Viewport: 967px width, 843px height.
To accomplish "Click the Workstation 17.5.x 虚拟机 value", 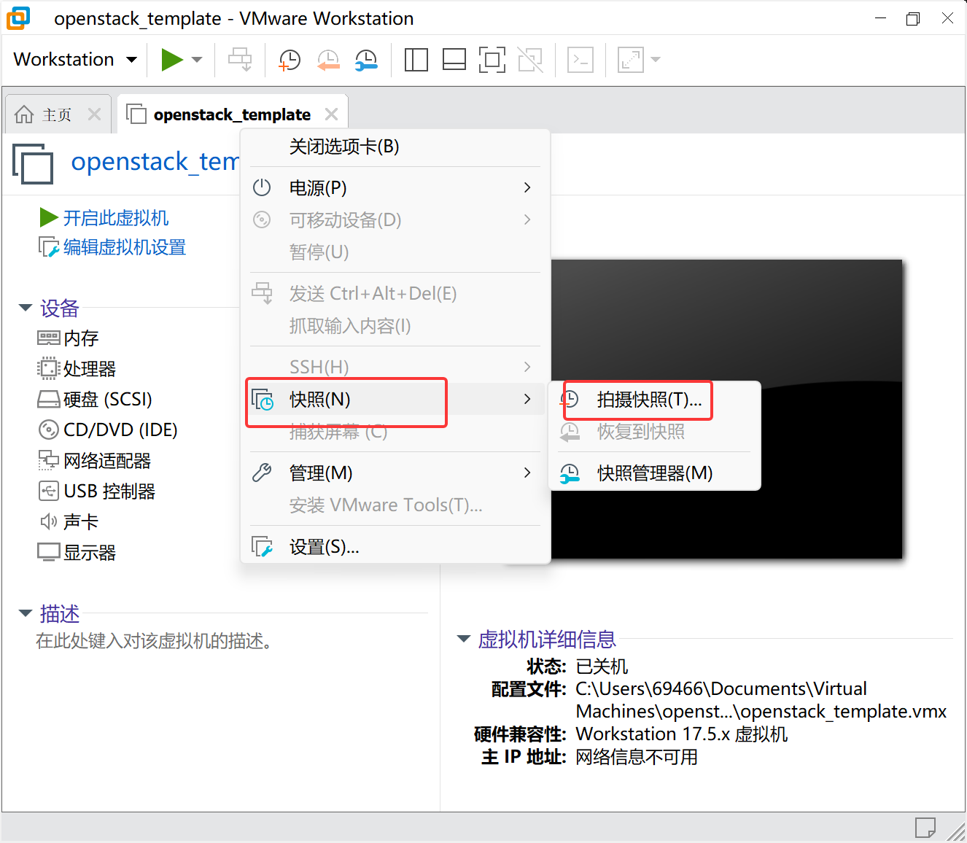I will click(x=682, y=734).
